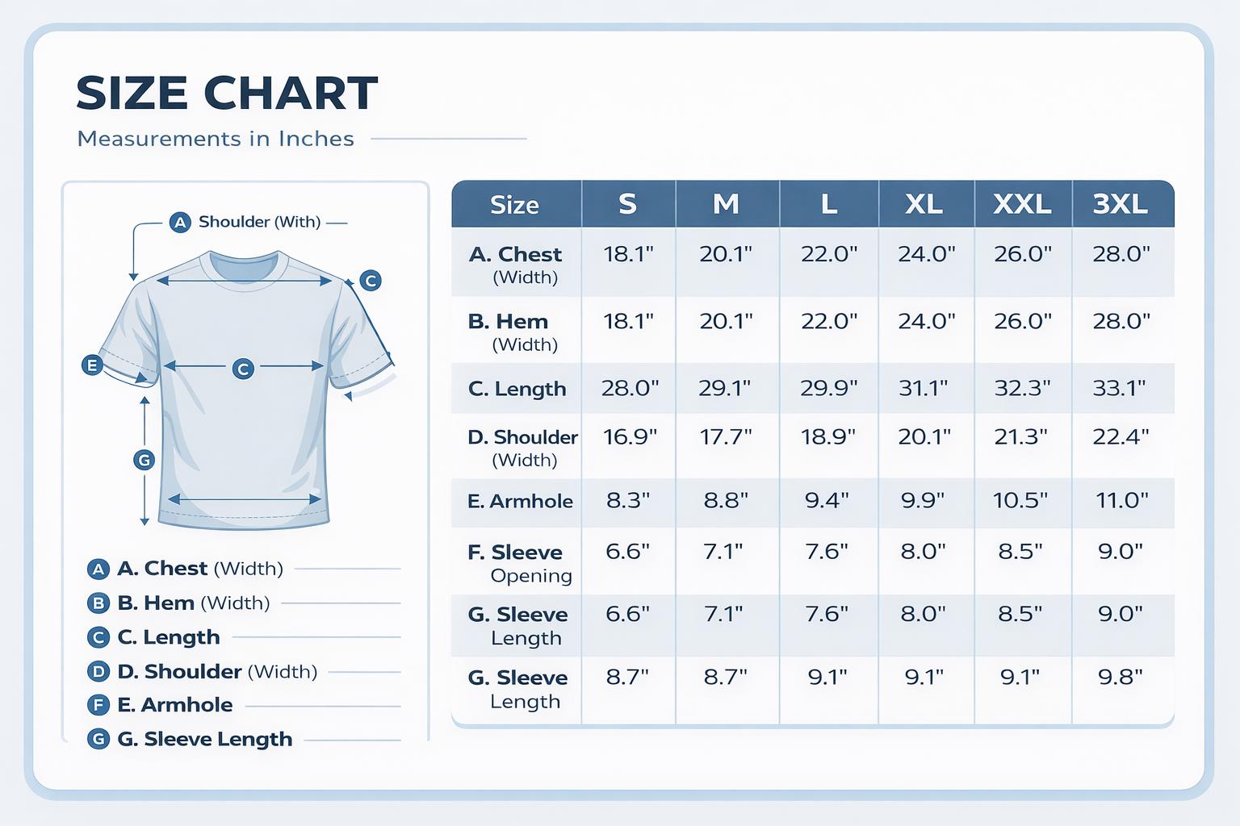This screenshot has height=826, width=1240.
Task: Click the "Measurements in Inches" subtitle
Action: click(x=216, y=139)
